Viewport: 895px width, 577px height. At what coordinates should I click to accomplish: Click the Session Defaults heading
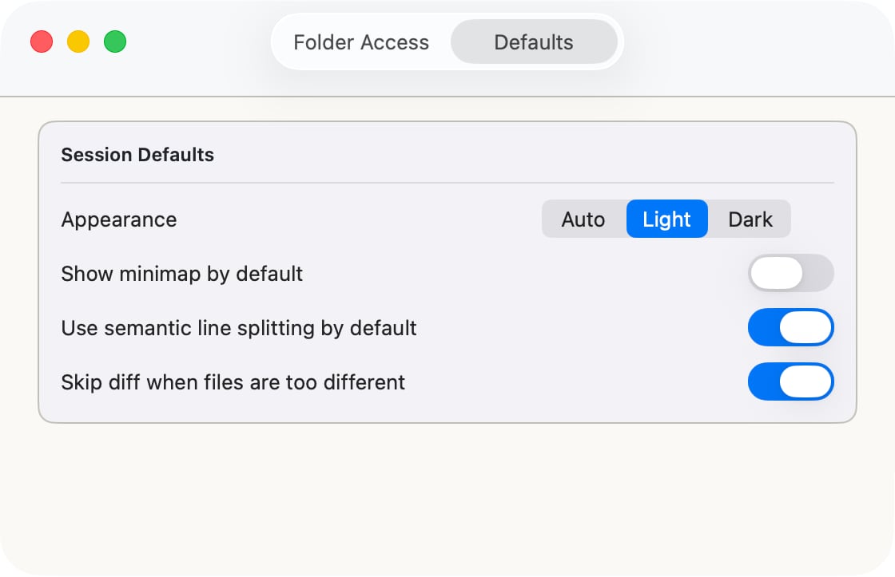point(137,155)
